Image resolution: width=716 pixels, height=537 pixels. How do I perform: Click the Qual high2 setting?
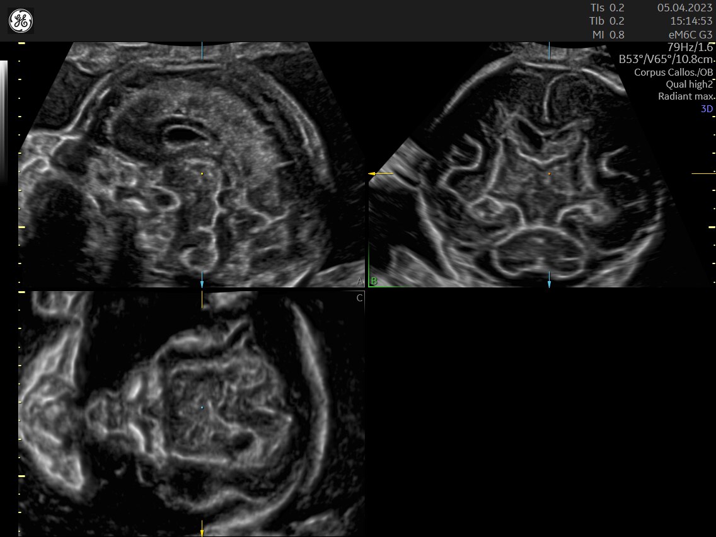click(689, 84)
